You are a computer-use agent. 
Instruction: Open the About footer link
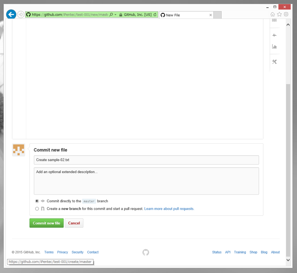(x=275, y=252)
